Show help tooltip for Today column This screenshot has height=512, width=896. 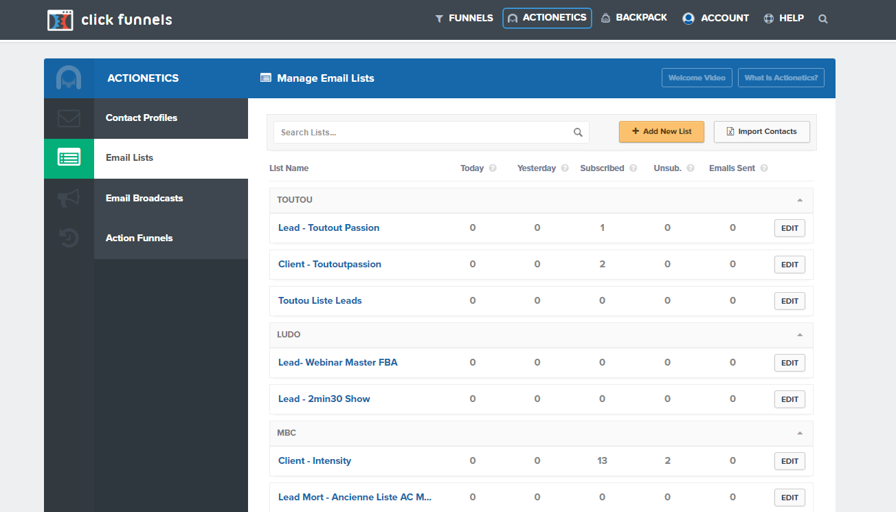[493, 168]
